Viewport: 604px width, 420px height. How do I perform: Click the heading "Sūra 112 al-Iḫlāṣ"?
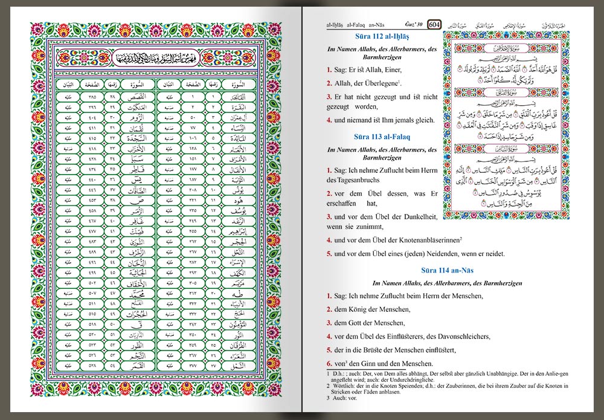click(x=382, y=37)
